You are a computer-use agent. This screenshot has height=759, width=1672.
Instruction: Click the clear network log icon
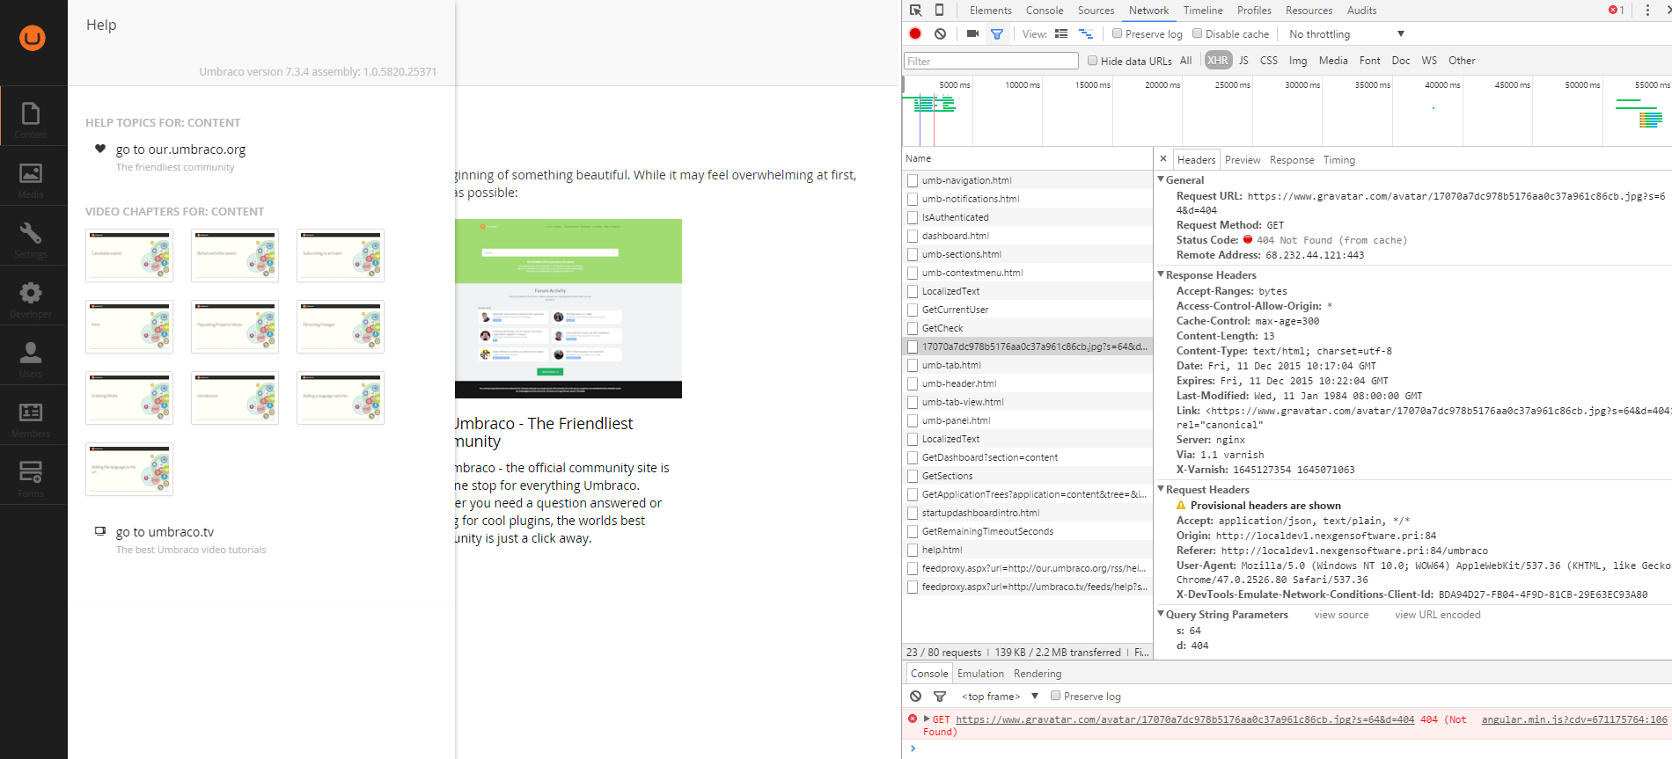coord(940,33)
